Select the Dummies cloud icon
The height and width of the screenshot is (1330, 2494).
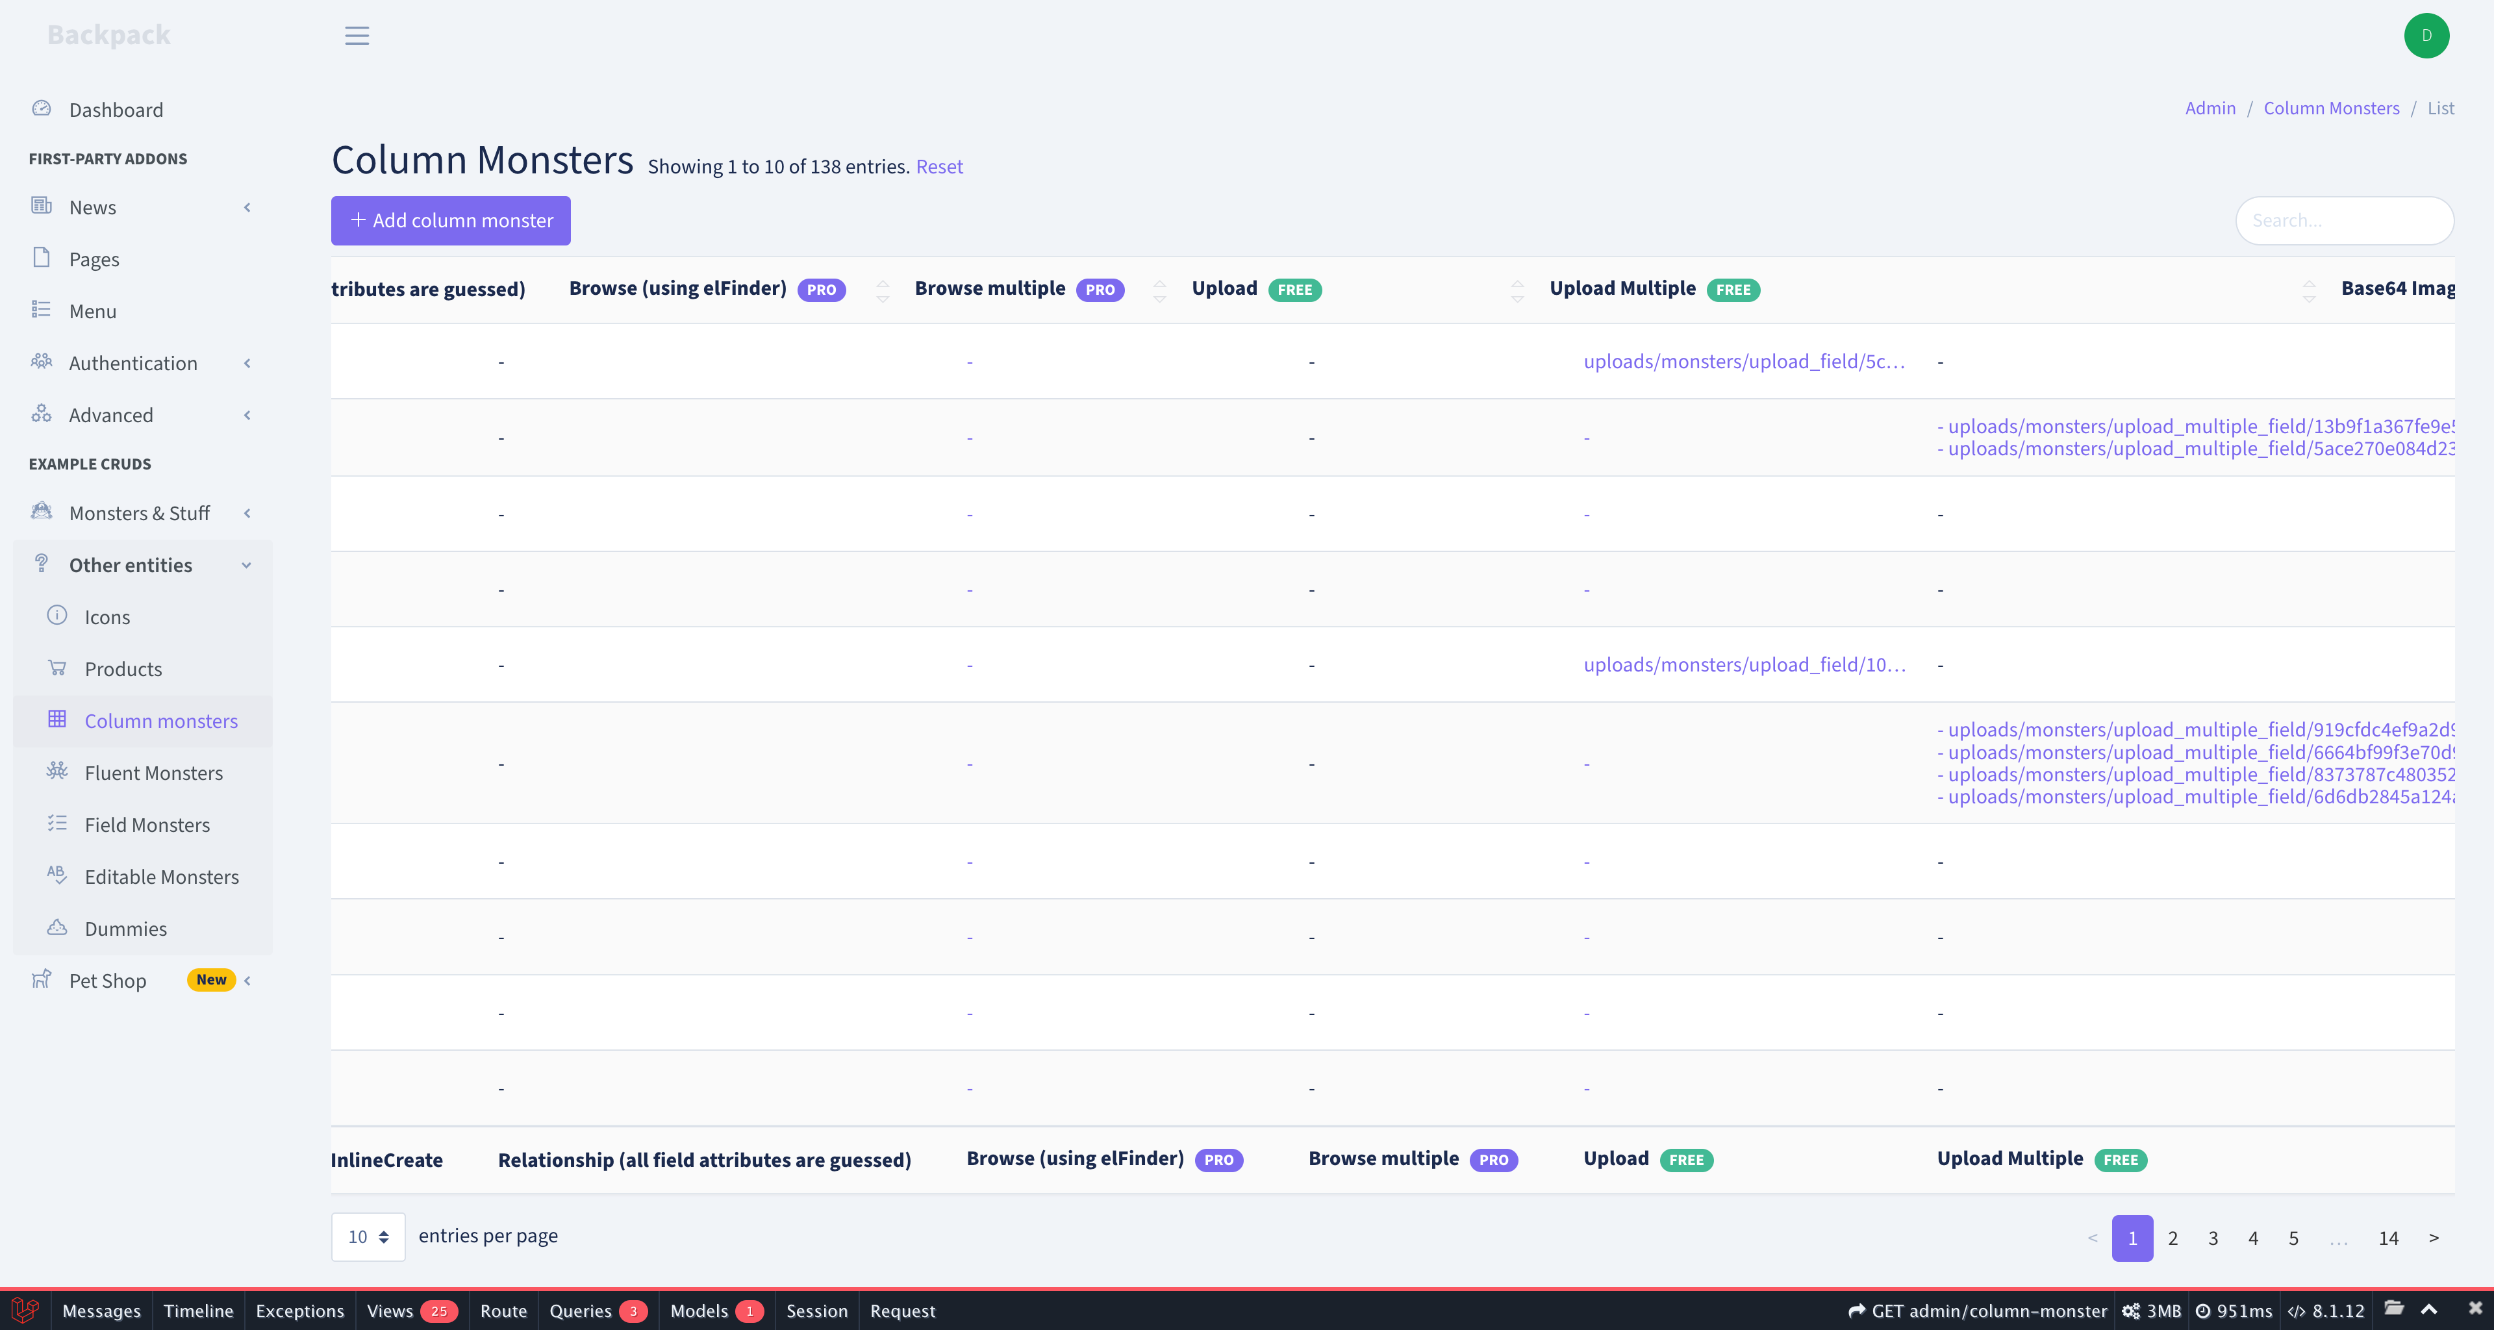coord(57,927)
